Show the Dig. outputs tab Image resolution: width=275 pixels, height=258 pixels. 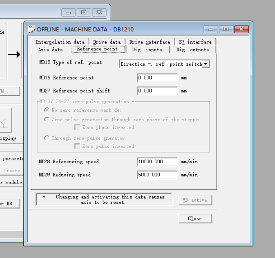[x=192, y=50]
